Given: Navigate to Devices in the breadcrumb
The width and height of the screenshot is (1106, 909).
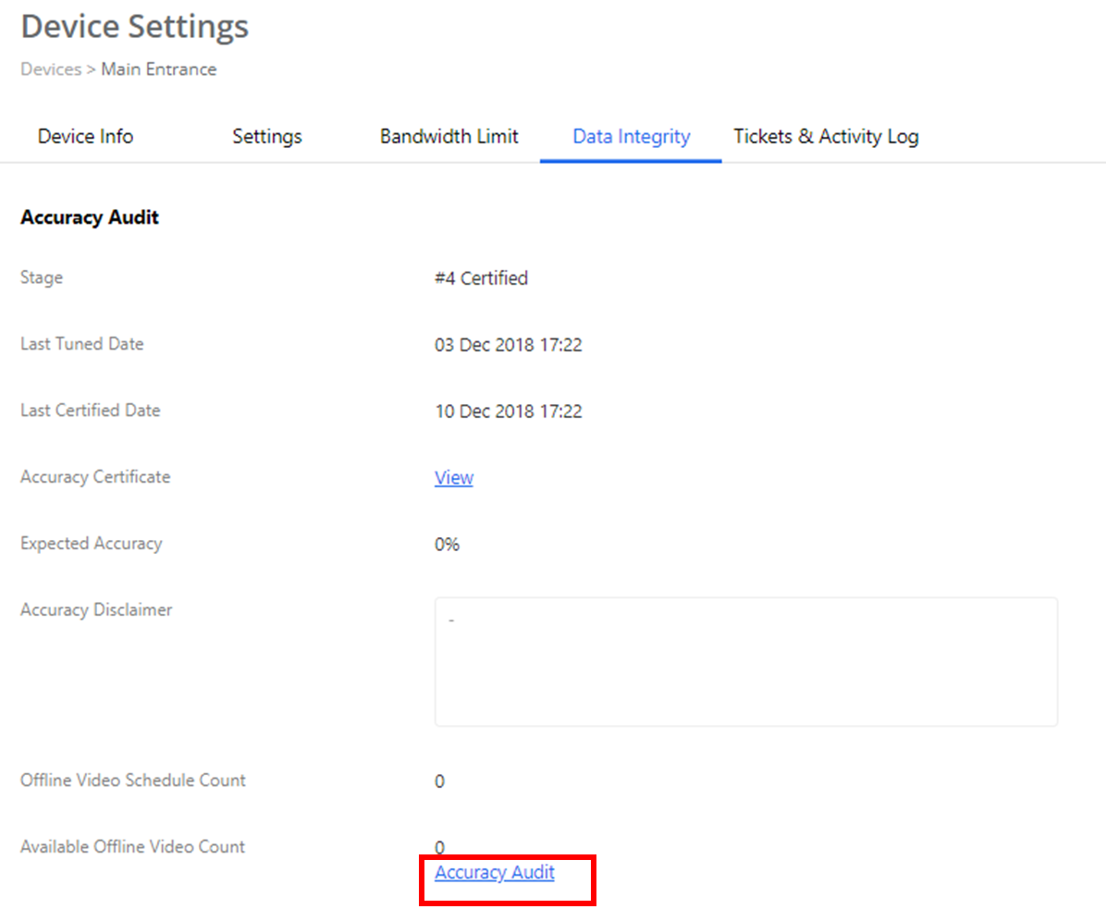Looking at the screenshot, I should (x=51, y=69).
